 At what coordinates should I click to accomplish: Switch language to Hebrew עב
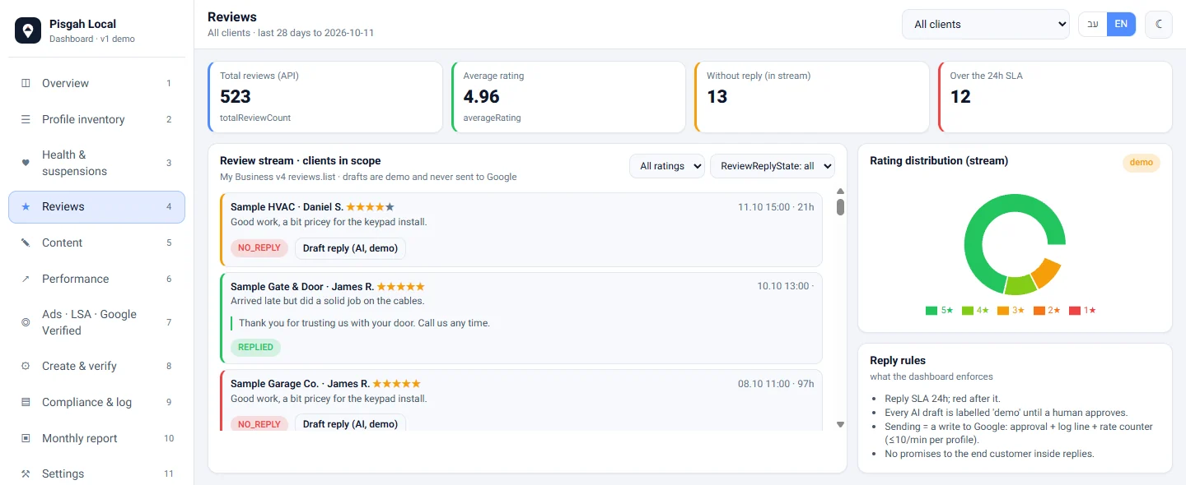[1093, 24]
